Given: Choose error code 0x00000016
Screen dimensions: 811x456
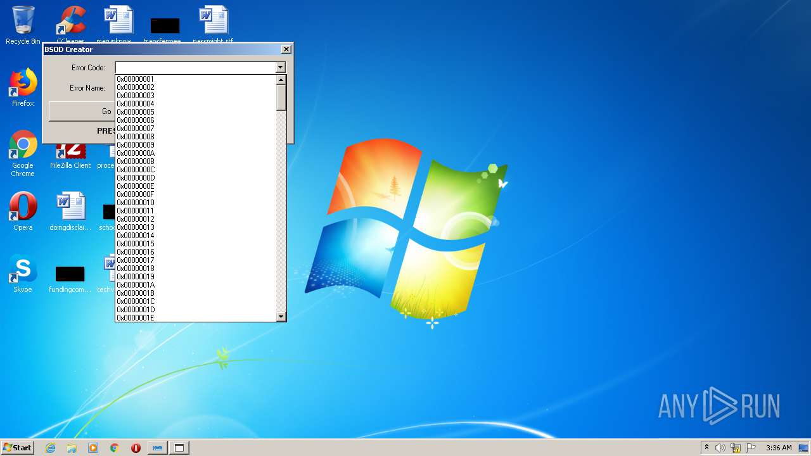Looking at the screenshot, I should (x=196, y=252).
